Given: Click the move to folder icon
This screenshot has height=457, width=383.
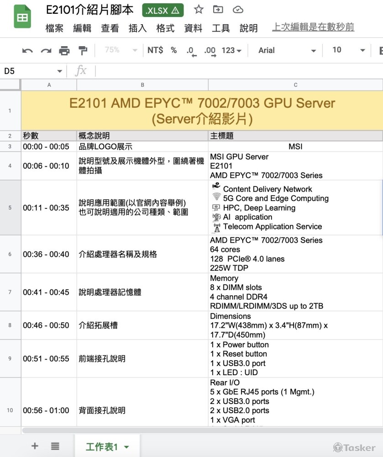Looking at the screenshot, I should tap(218, 10).
